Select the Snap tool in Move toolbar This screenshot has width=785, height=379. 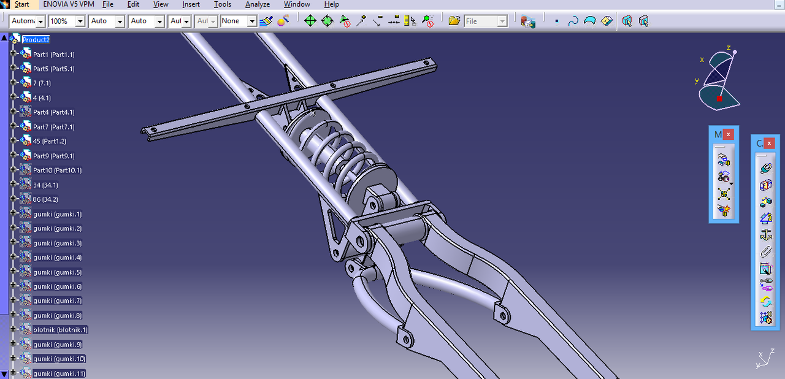coord(723,177)
